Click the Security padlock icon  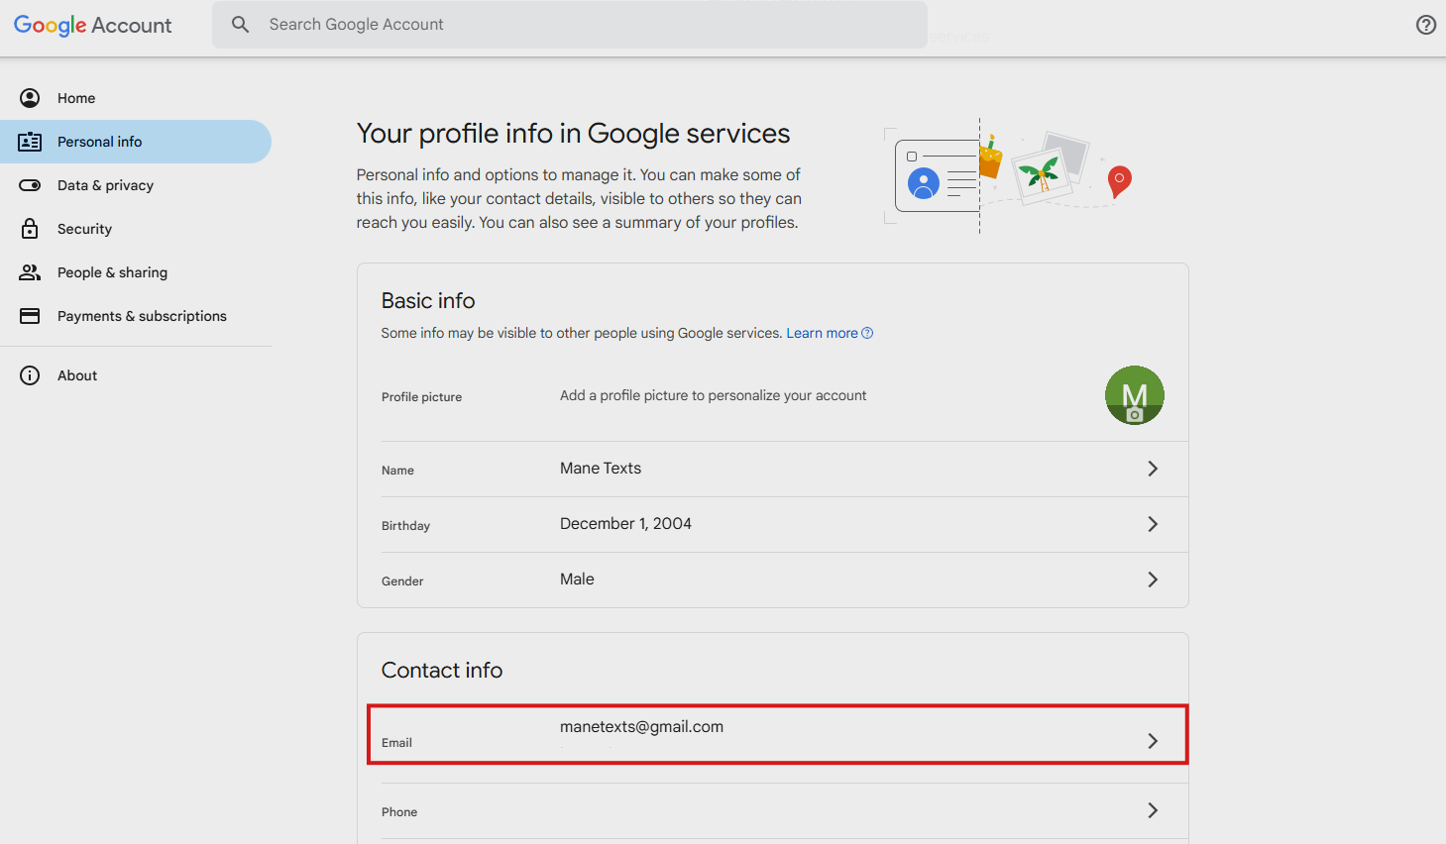30,229
